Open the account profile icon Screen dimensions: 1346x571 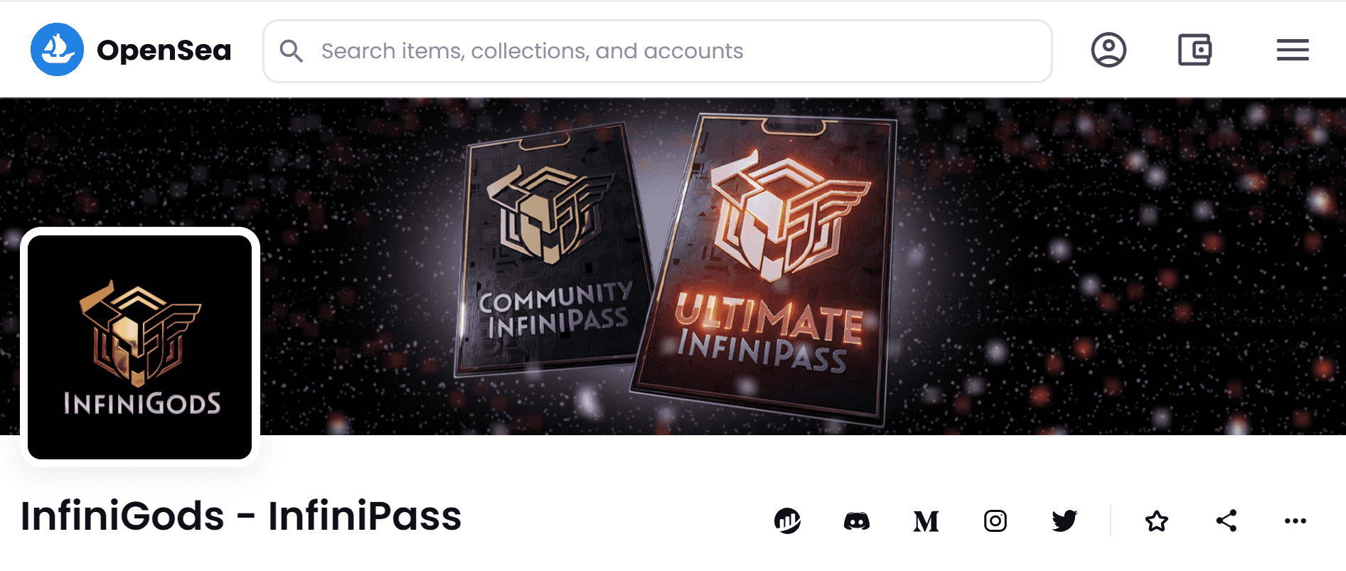(x=1109, y=50)
